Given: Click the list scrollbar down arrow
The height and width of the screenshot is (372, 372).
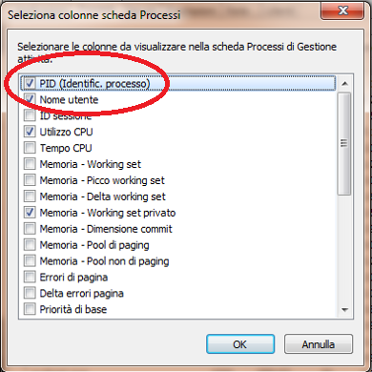Looking at the screenshot, I should [x=344, y=309].
